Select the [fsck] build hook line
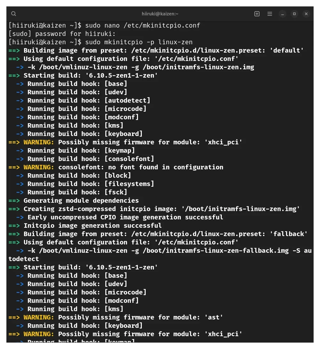The height and width of the screenshot is (349, 320). pos(77,192)
